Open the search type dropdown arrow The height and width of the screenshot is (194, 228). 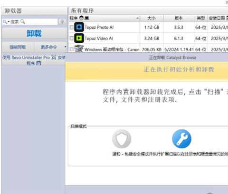[x=9, y=21]
